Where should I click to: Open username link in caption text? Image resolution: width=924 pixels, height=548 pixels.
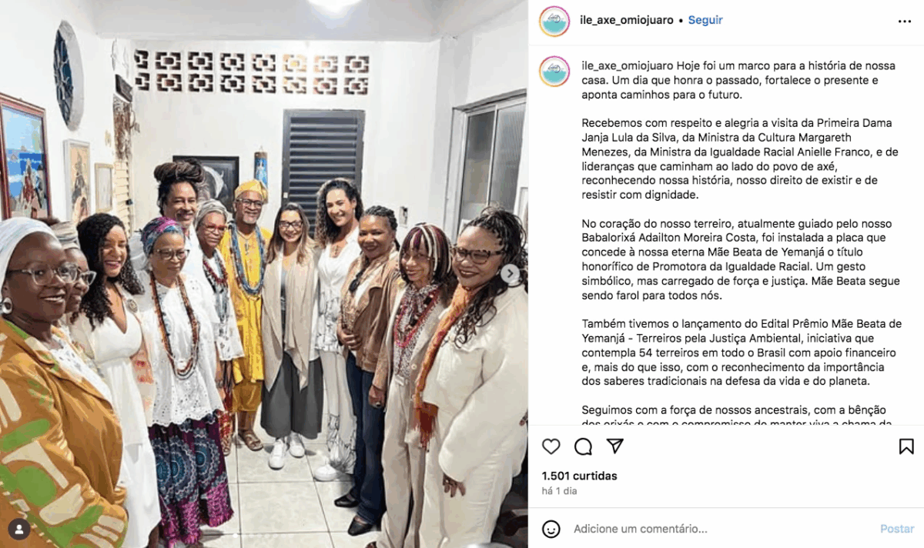pos(627,65)
